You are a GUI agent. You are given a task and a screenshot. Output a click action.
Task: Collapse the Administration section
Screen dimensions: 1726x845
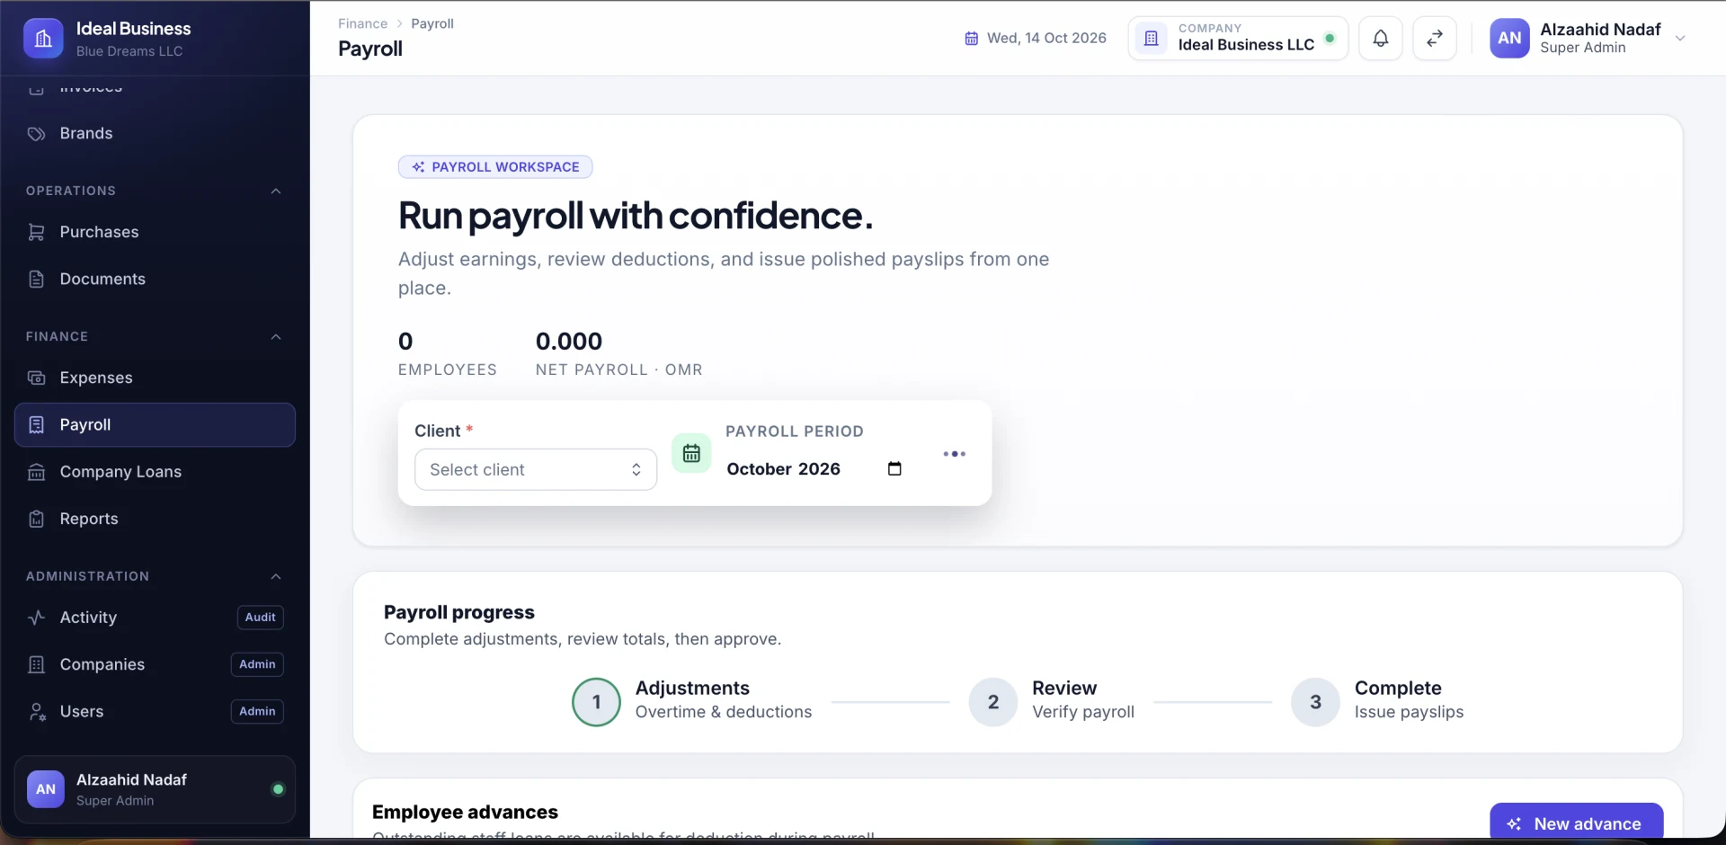coord(276,576)
